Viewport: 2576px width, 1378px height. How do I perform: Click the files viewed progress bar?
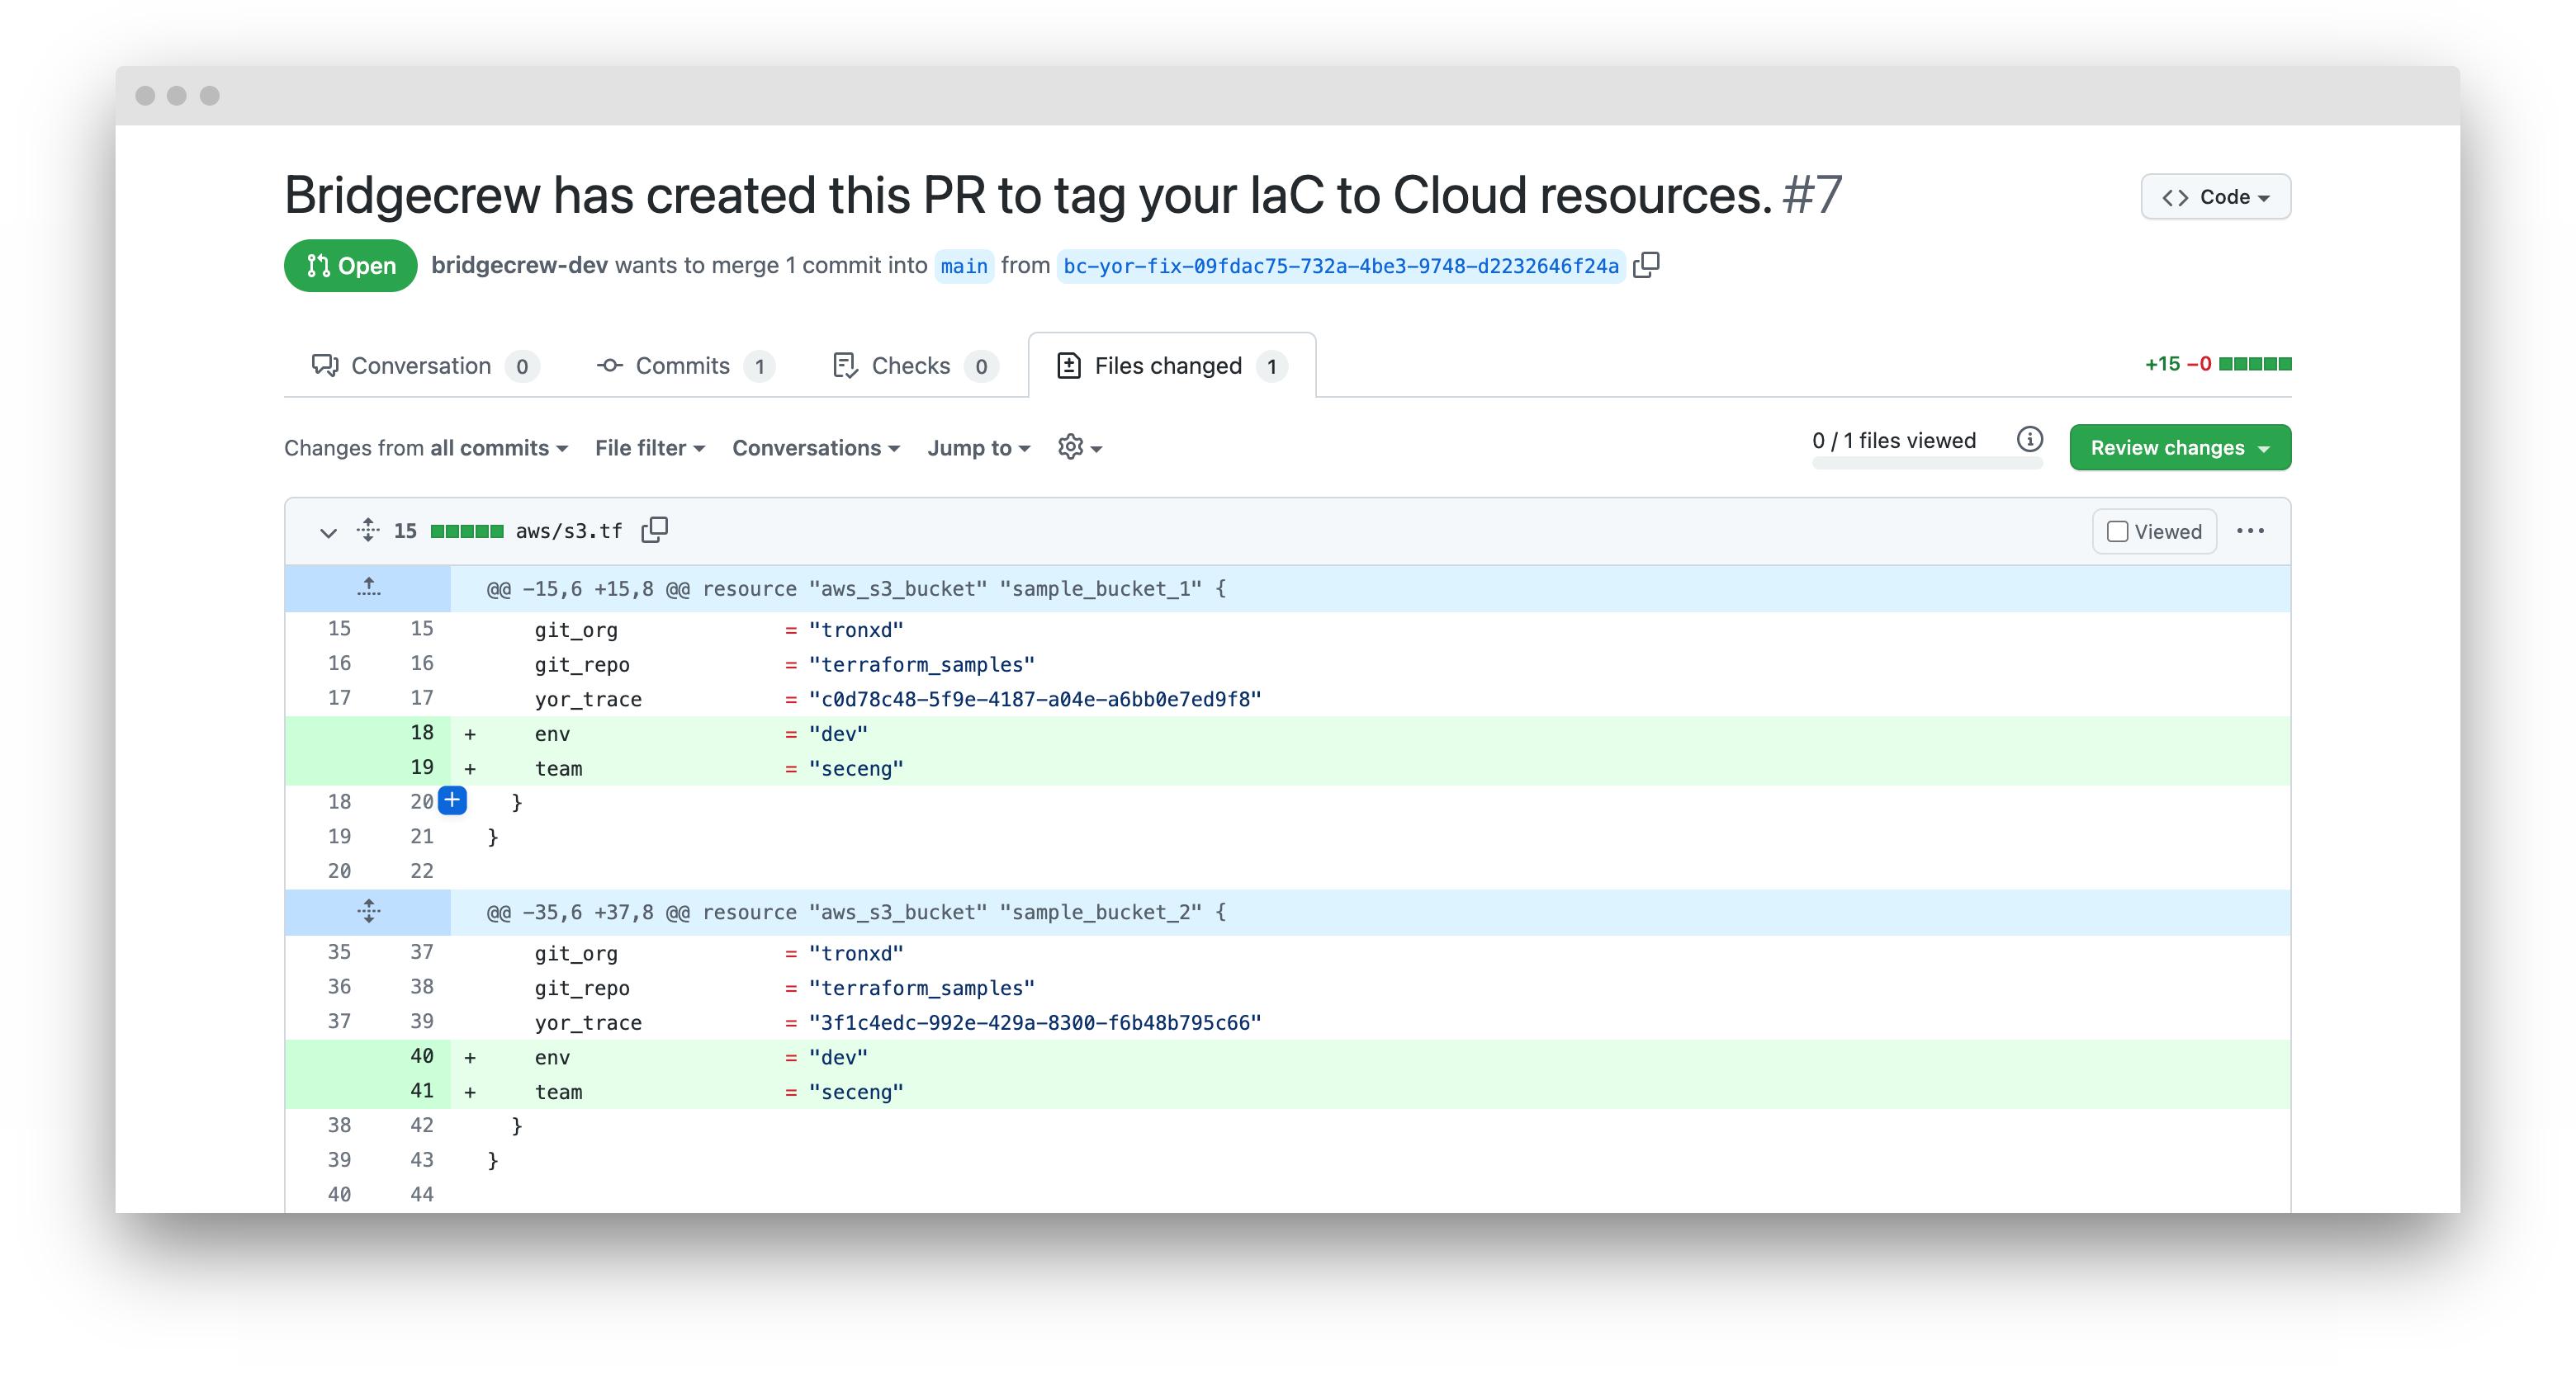coord(1926,463)
